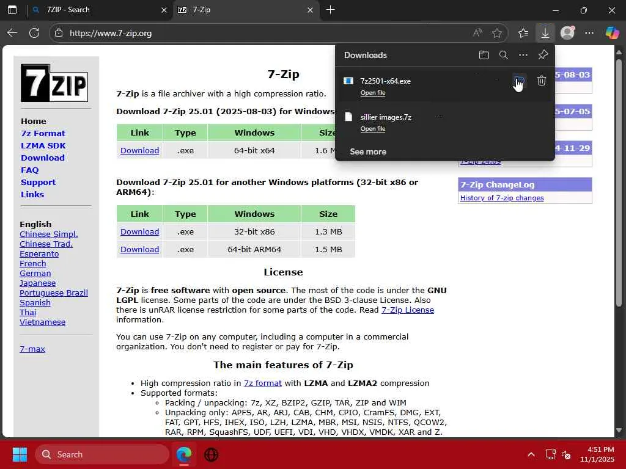
Task: Click the page vertical scrollbar thumb
Action: click(619, 183)
